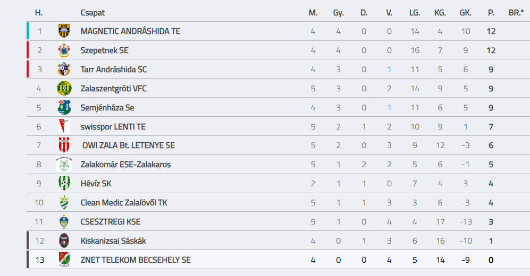Open the Hévíz SK team link

tap(96, 184)
